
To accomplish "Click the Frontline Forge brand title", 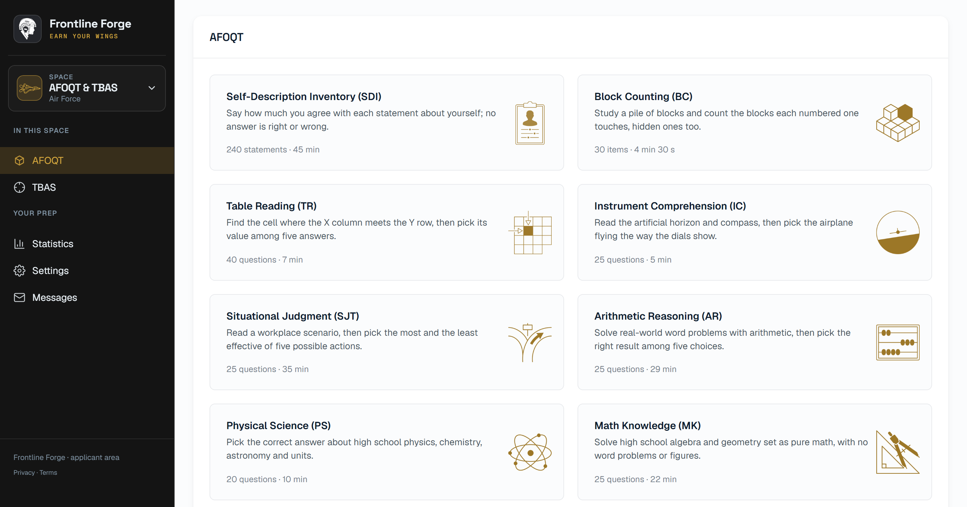I will pos(90,24).
